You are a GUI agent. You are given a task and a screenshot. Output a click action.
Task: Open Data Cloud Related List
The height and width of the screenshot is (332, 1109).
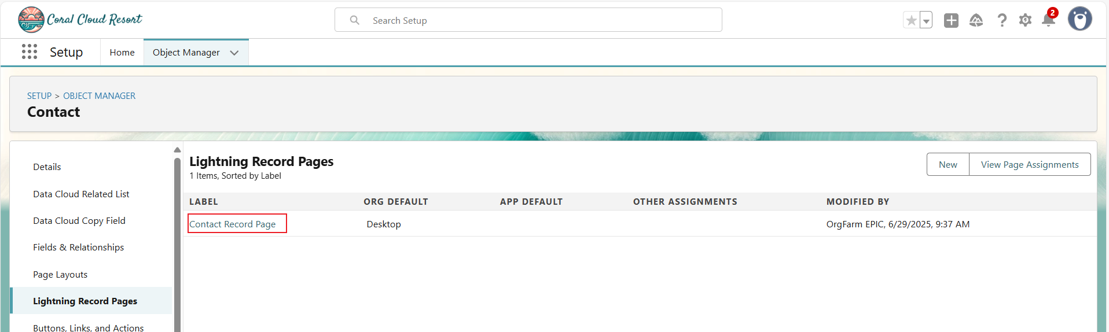pos(81,194)
